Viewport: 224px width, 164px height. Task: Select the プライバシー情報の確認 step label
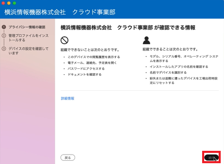(27, 27)
